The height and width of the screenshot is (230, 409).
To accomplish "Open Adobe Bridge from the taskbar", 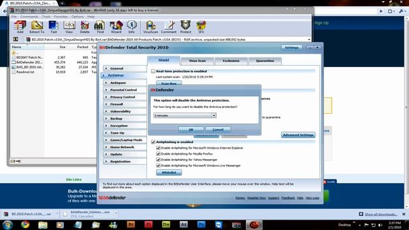I will coord(131,224).
